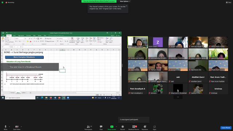
Task: Select the zoom baa01 participant tile
Action: pyautogui.click(x=158, y=42)
